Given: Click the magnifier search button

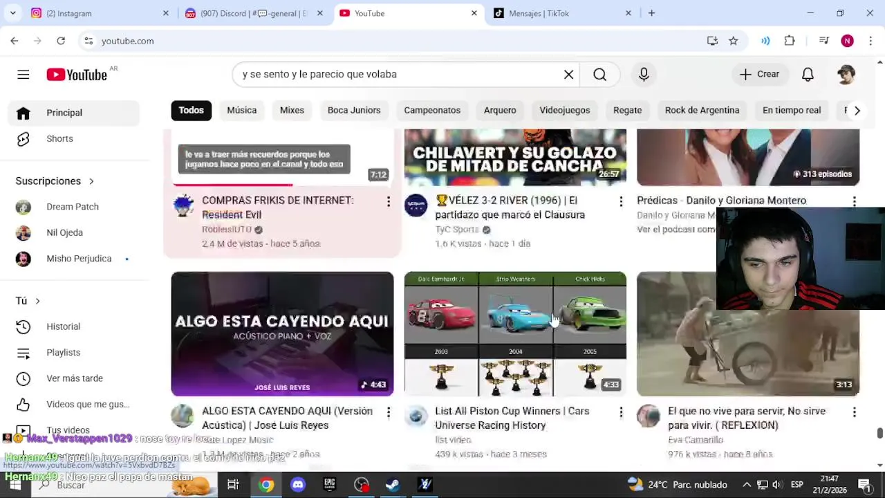Looking at the screenshot, I should point(599,74).
